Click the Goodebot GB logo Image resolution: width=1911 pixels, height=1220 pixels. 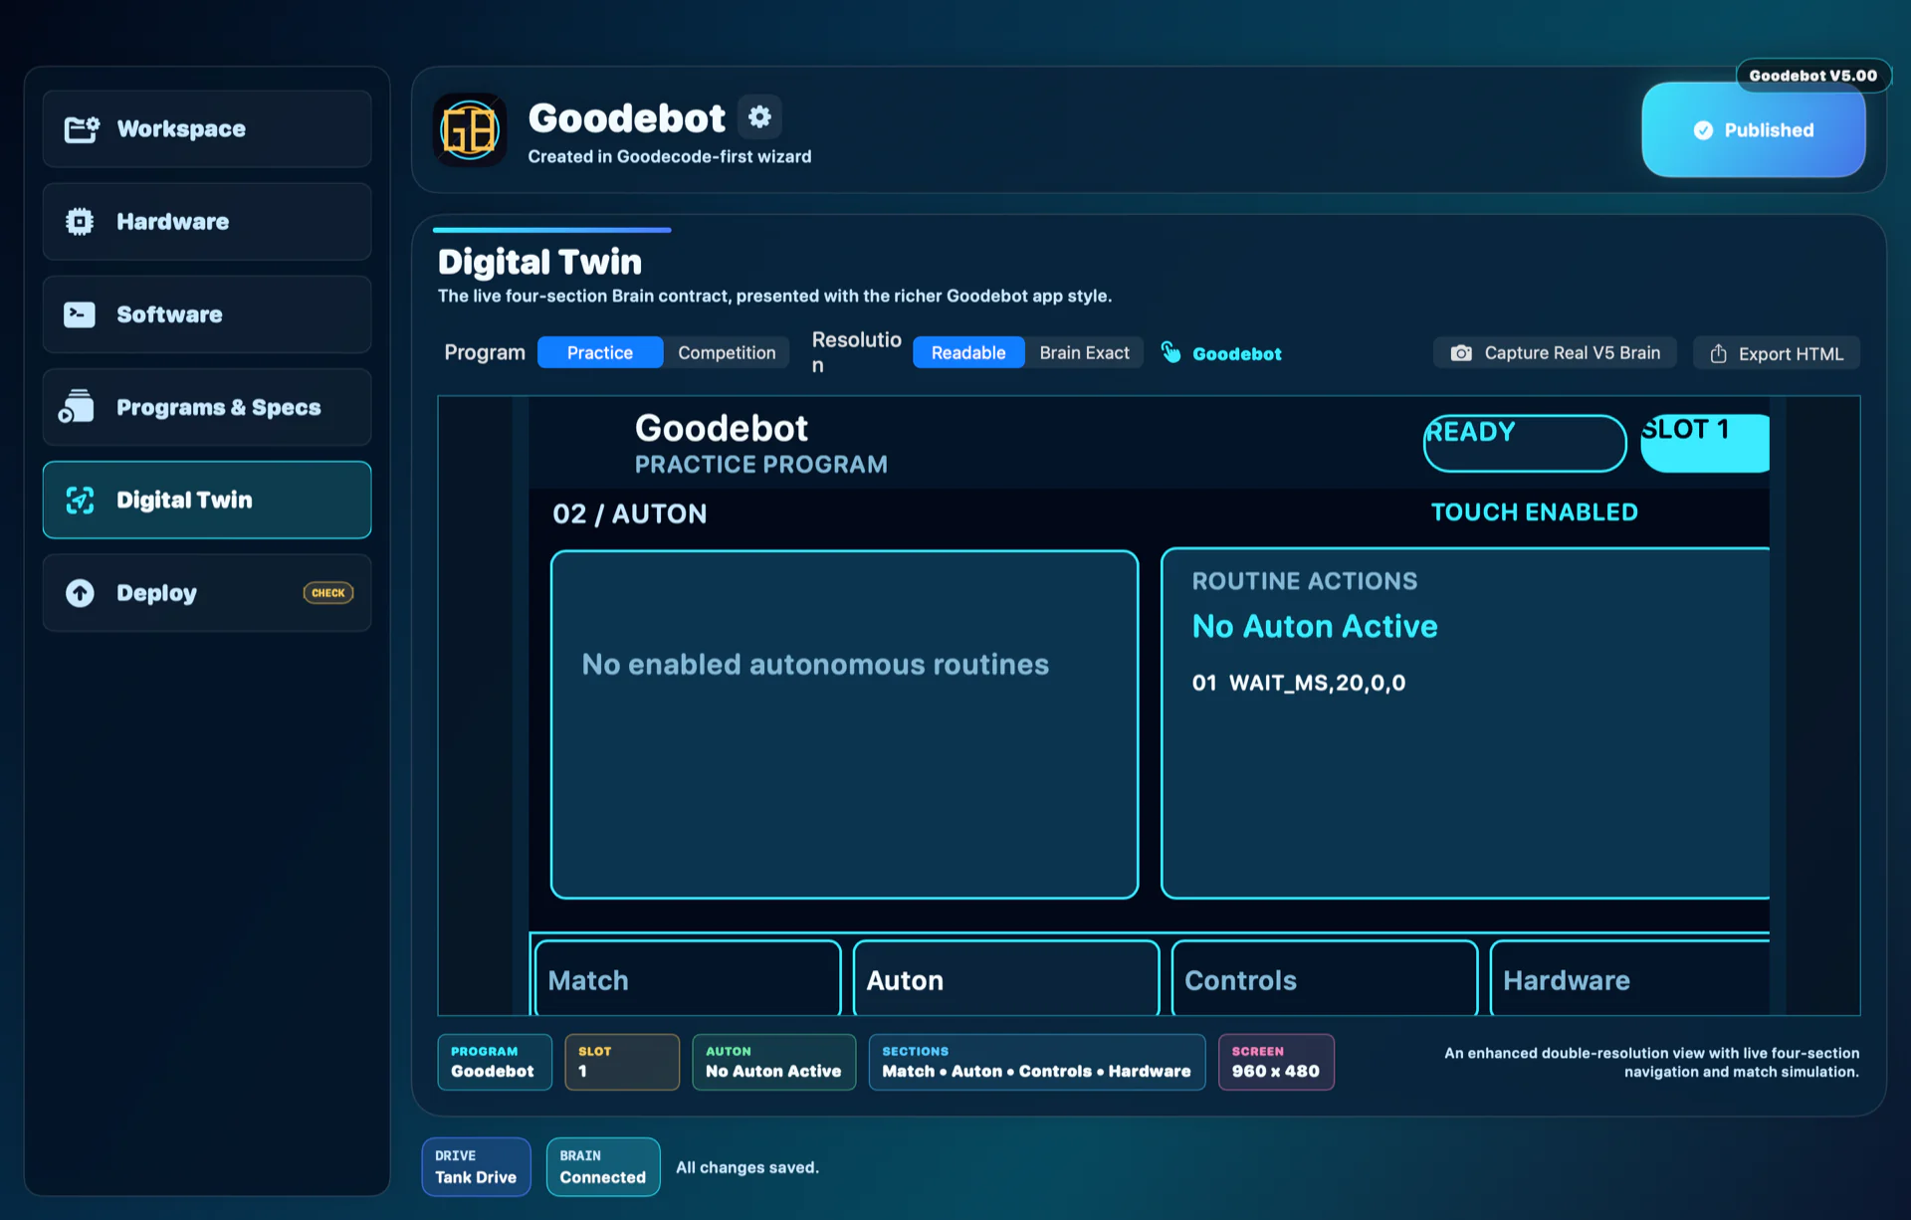pyautogui.click(x=470, y=130)
